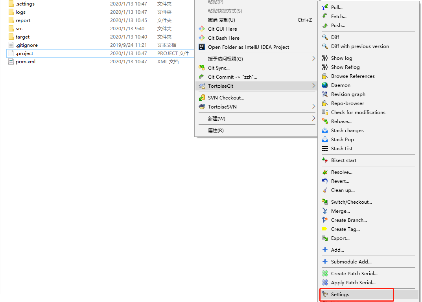Viewport: 422px width, 302px height.
Task: Expand the 授予访问权限(G) submenu
Action: click(x=313, y=58)
